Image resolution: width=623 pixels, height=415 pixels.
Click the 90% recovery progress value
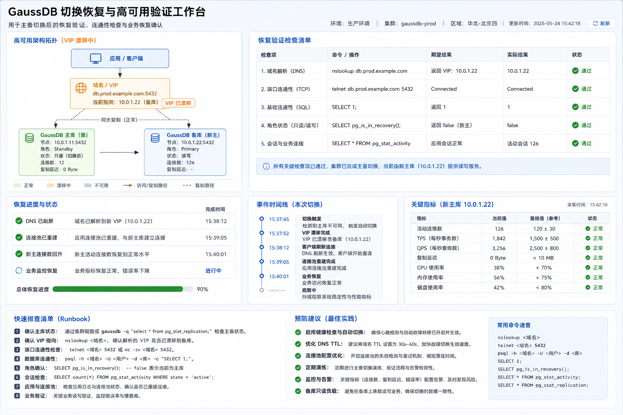pos(202,289)
